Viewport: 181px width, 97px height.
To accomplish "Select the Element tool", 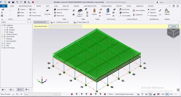I will (x=151, y=13).
